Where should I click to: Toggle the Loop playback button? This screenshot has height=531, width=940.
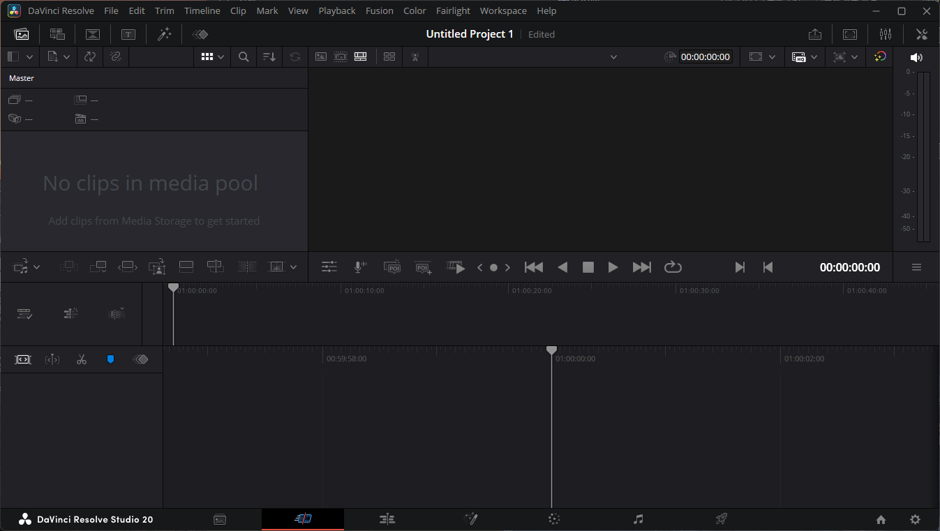[x=673, y=267]
